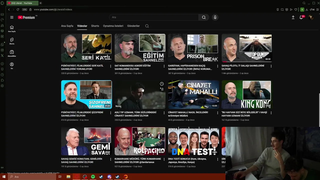Open a new browser tab
Image resolution: width=320 pixels, height=180 pixels.
[40, 3]
